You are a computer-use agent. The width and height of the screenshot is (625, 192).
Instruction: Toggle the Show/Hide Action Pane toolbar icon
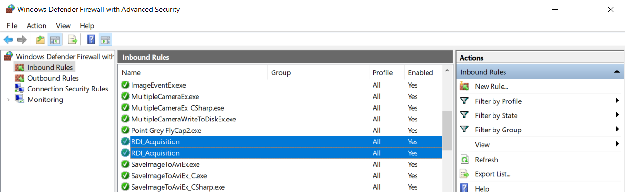pos(106,40)
